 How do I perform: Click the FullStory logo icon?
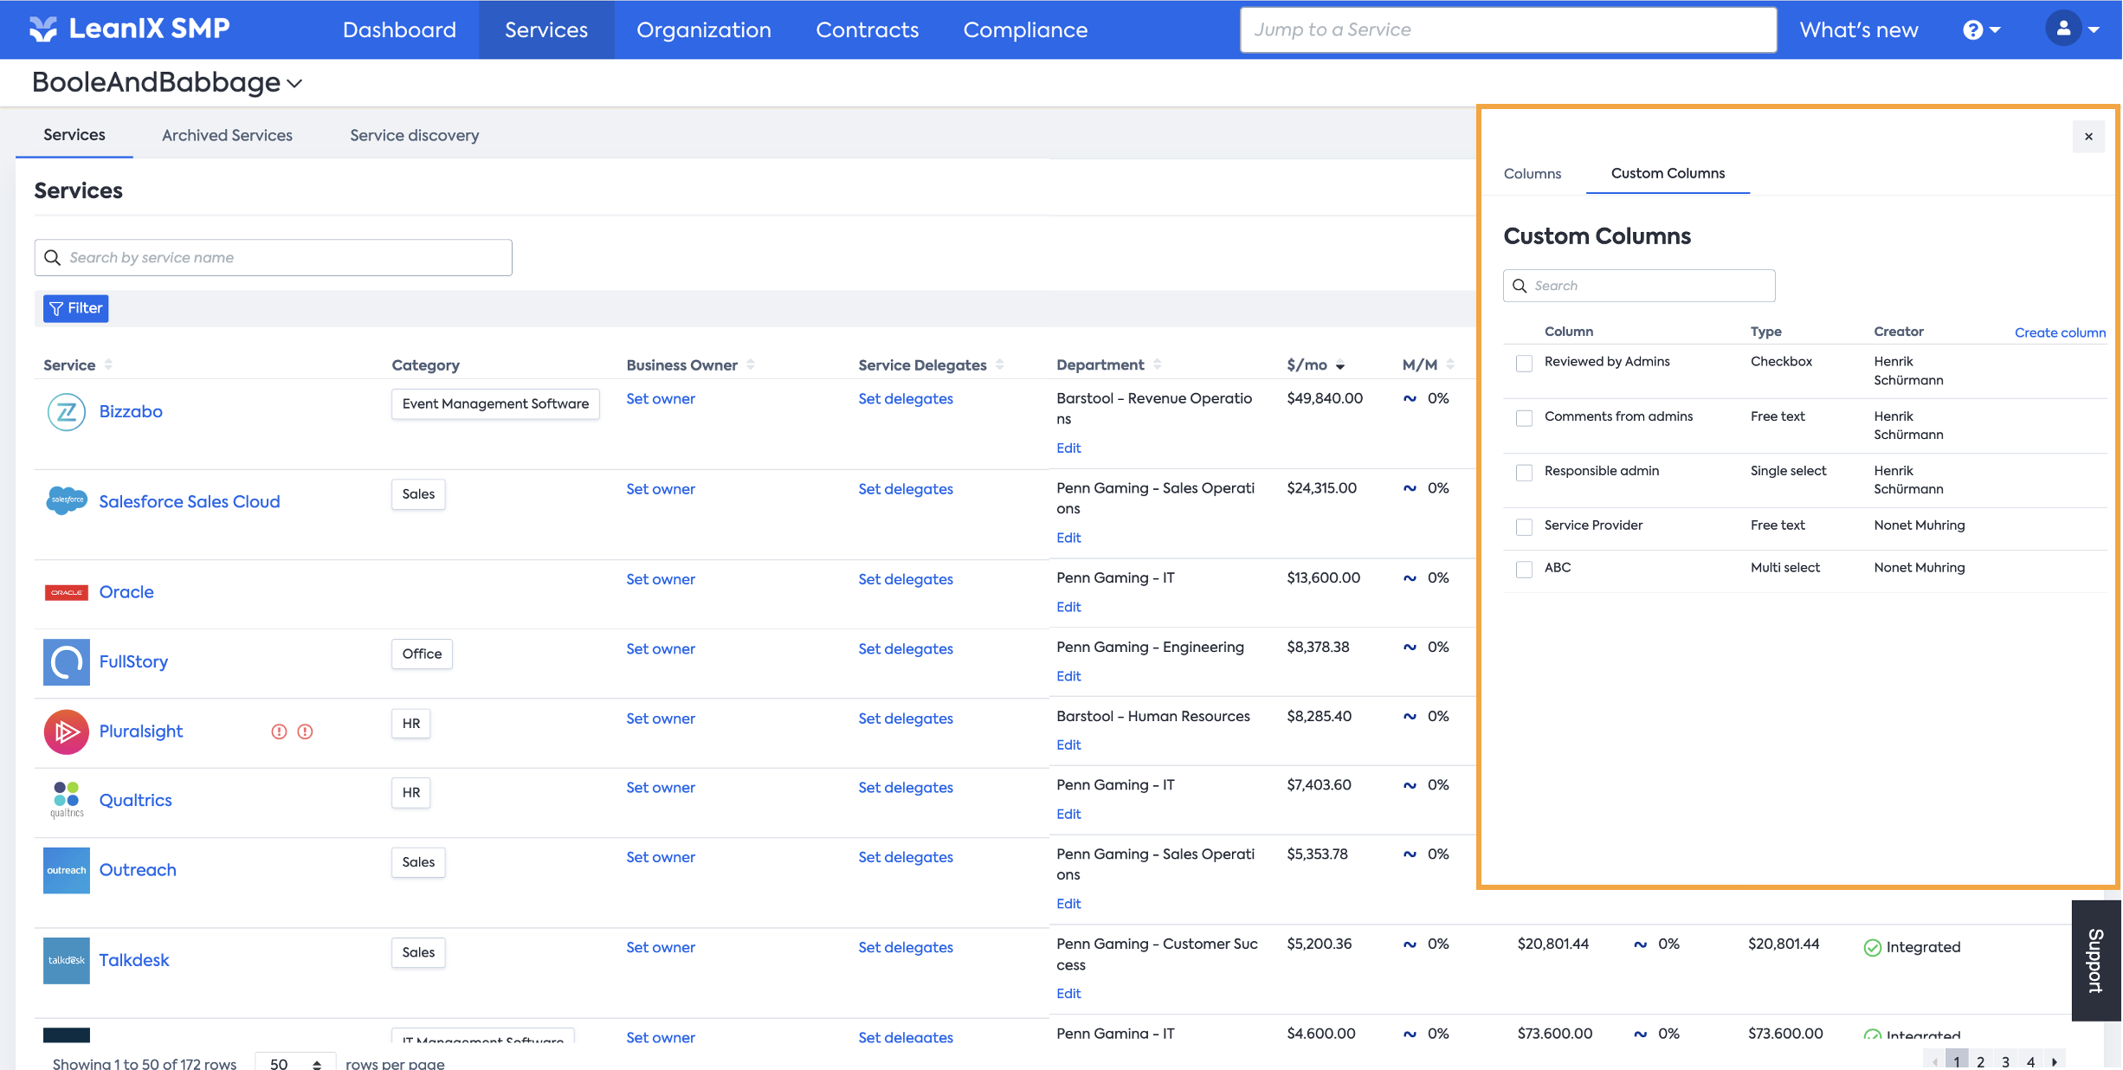[x=67, y=662]
